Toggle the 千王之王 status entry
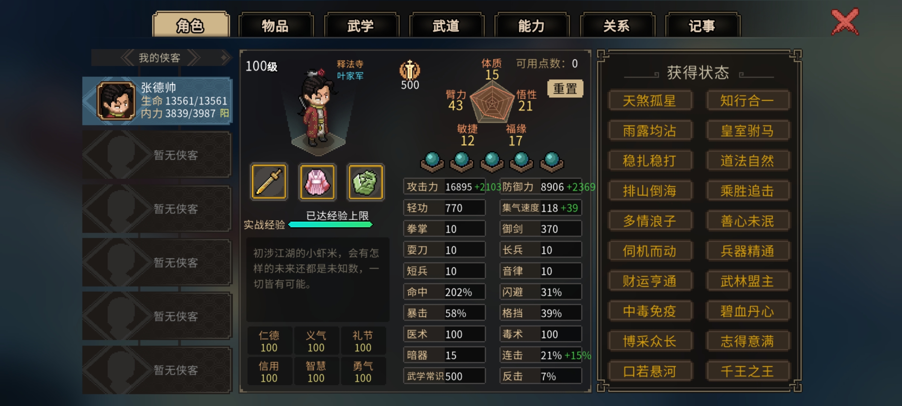This screenshot has height=406, width=902. point(748,371)
